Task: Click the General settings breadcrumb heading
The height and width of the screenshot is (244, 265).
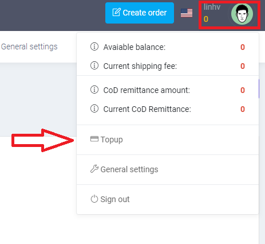Action: click(29, 47)
